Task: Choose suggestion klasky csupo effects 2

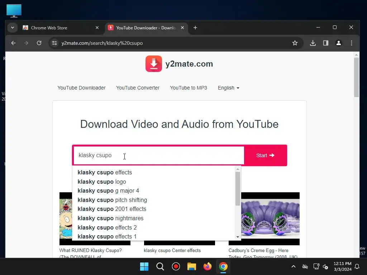Action: [107, 227]
